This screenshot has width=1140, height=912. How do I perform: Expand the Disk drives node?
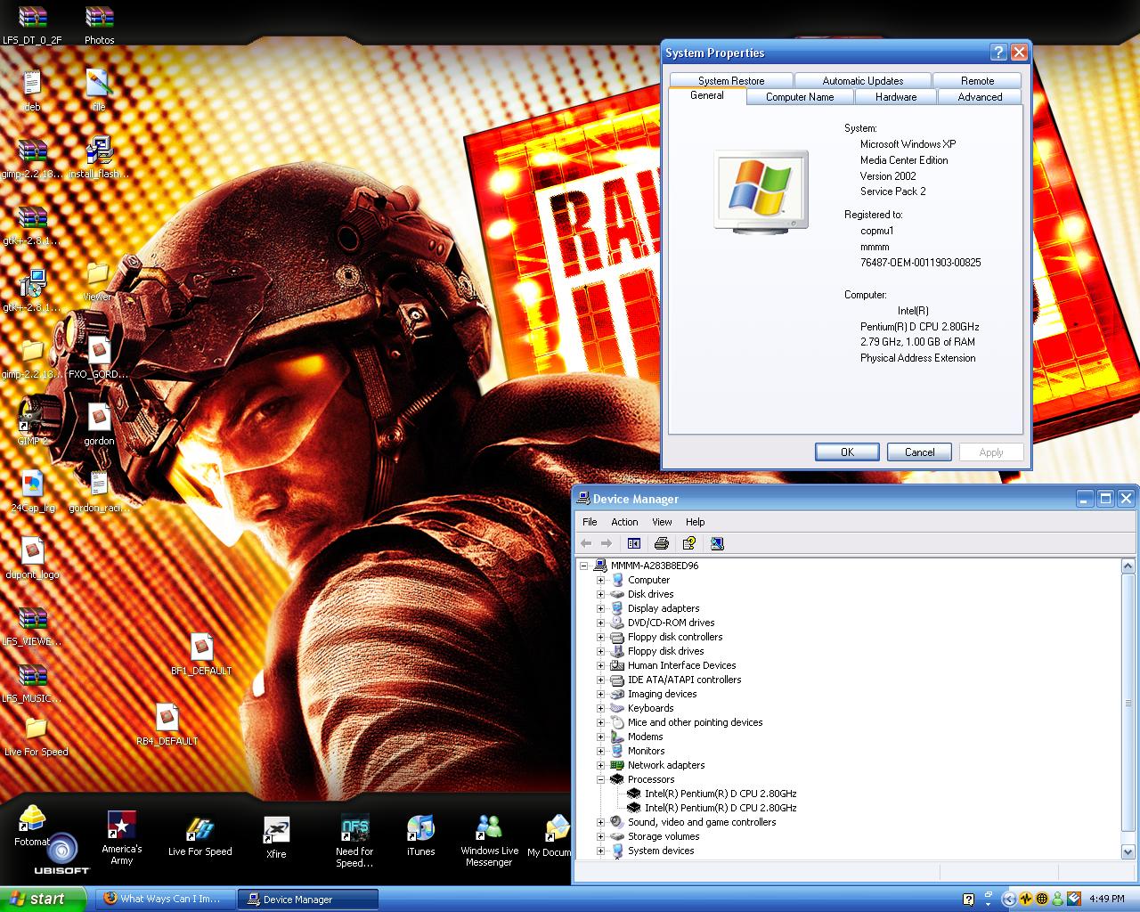click(x=600, y=594)
